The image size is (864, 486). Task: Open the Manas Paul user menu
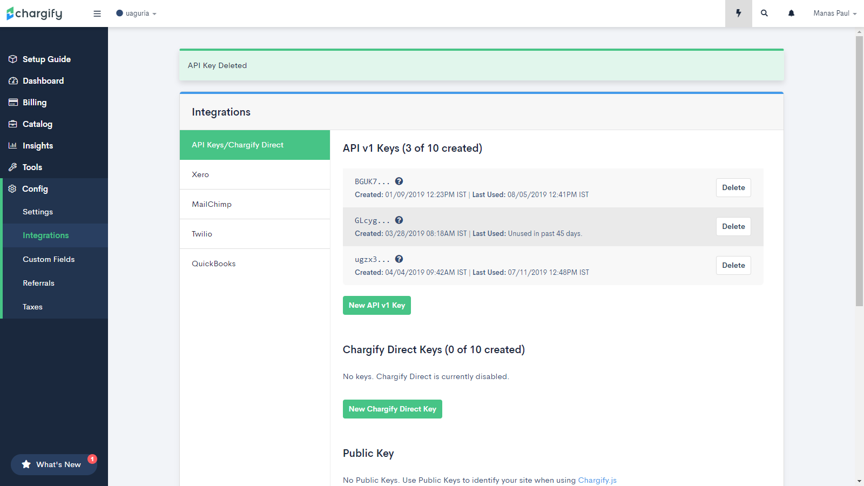tap(835, 13)
